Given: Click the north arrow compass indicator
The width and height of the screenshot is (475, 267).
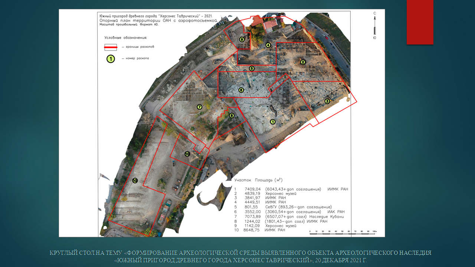Looking at the screenshot, I should [374, 25].
